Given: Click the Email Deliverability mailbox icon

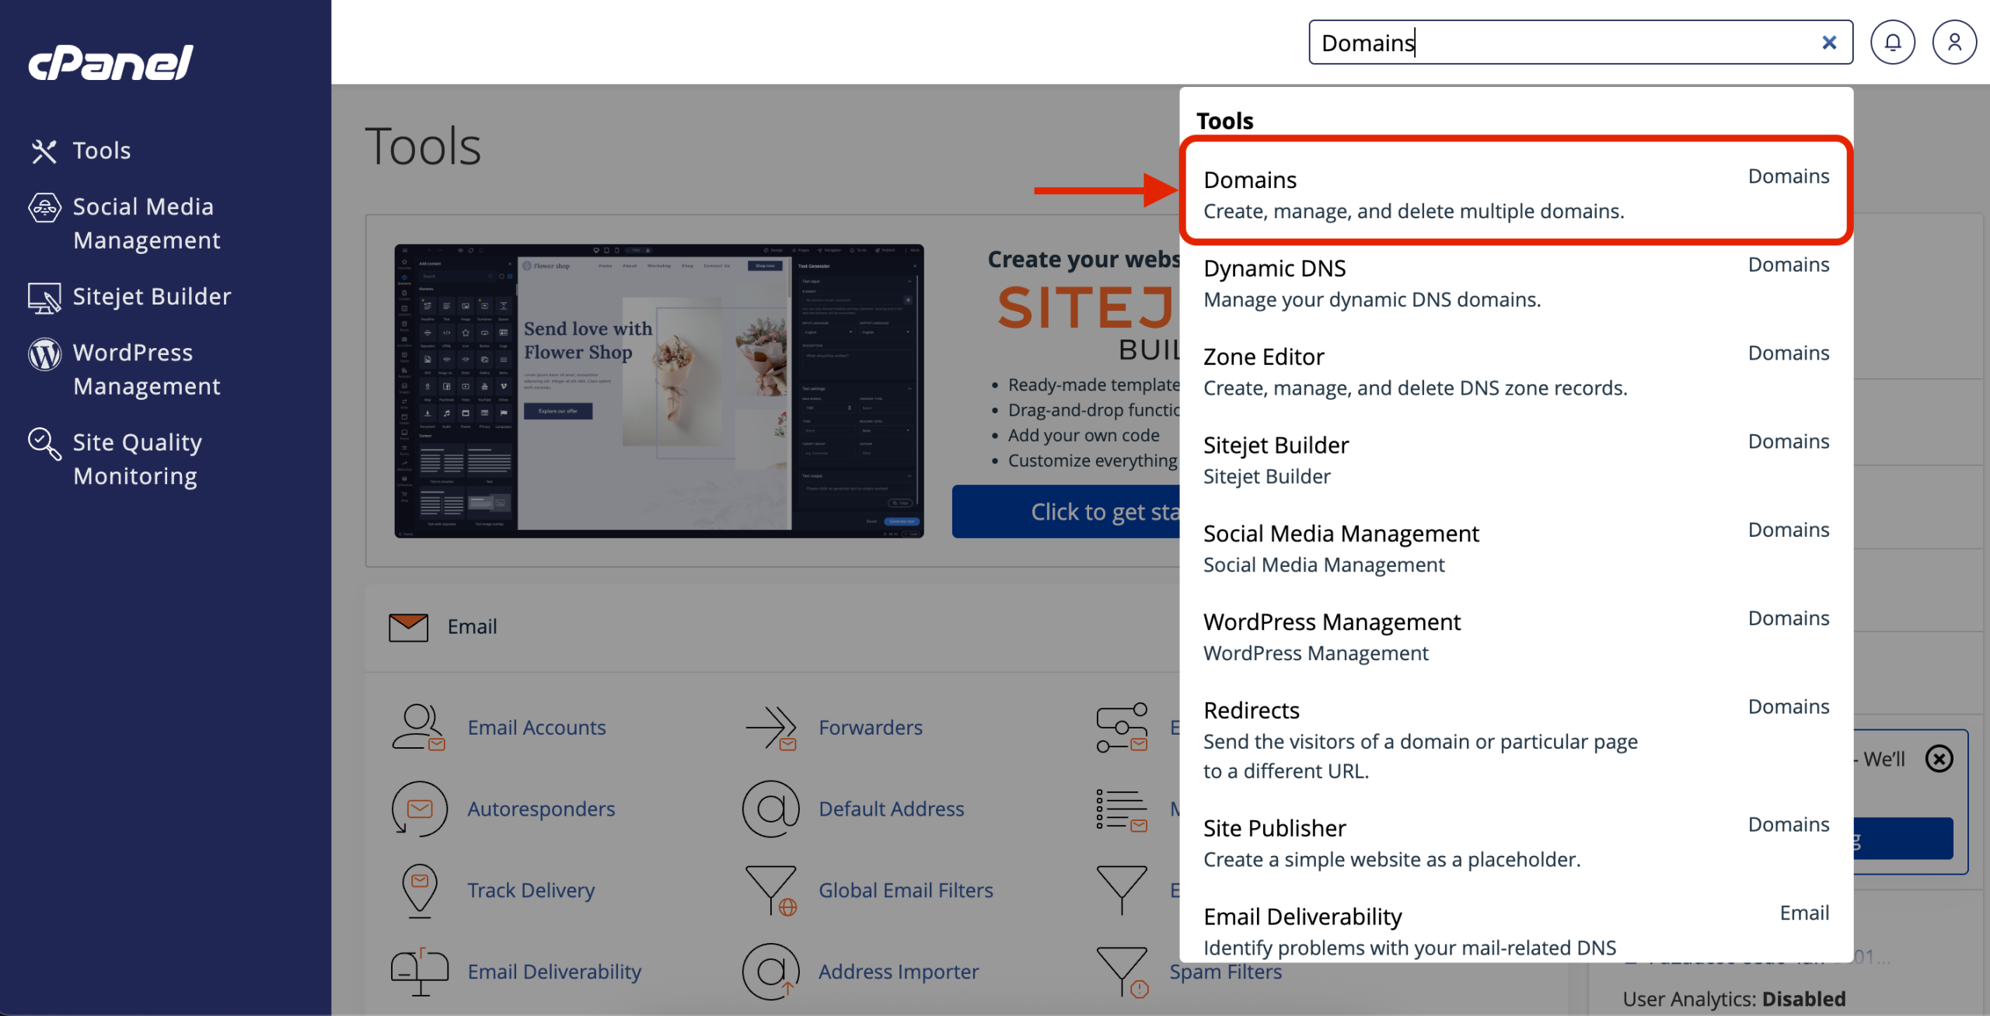Looking at the screenshot, I should pos(419,972).
